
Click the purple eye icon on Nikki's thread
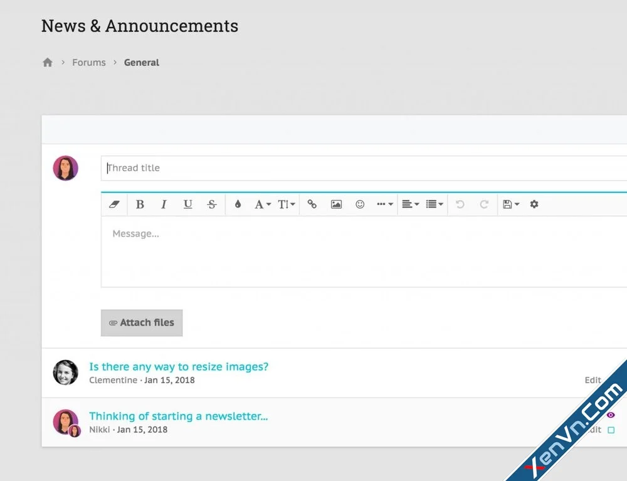[x=611, y=415]
